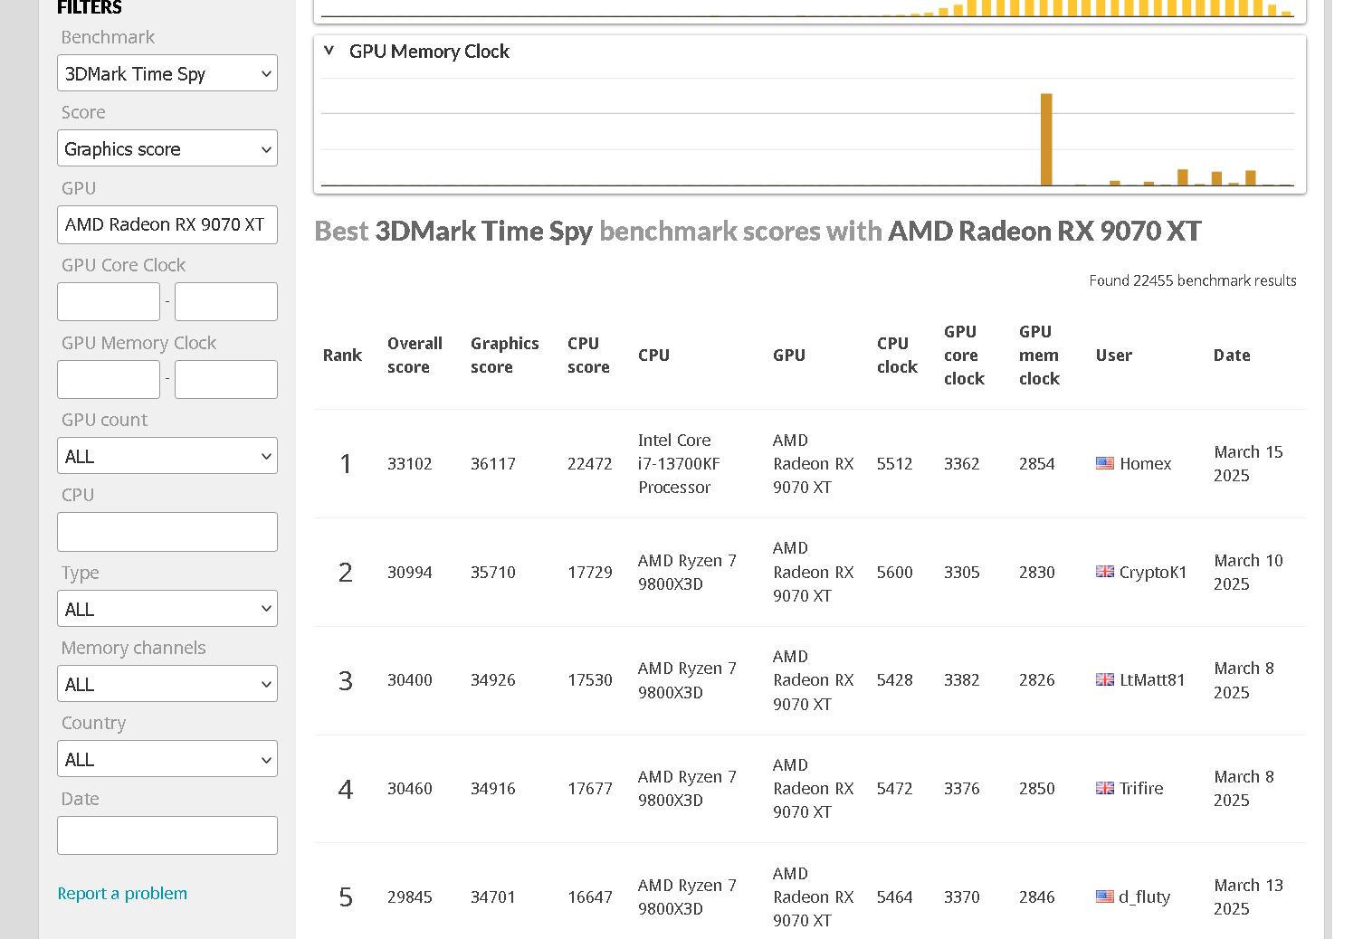
Task: Click the GPU core clock column header
Action: 964,355
